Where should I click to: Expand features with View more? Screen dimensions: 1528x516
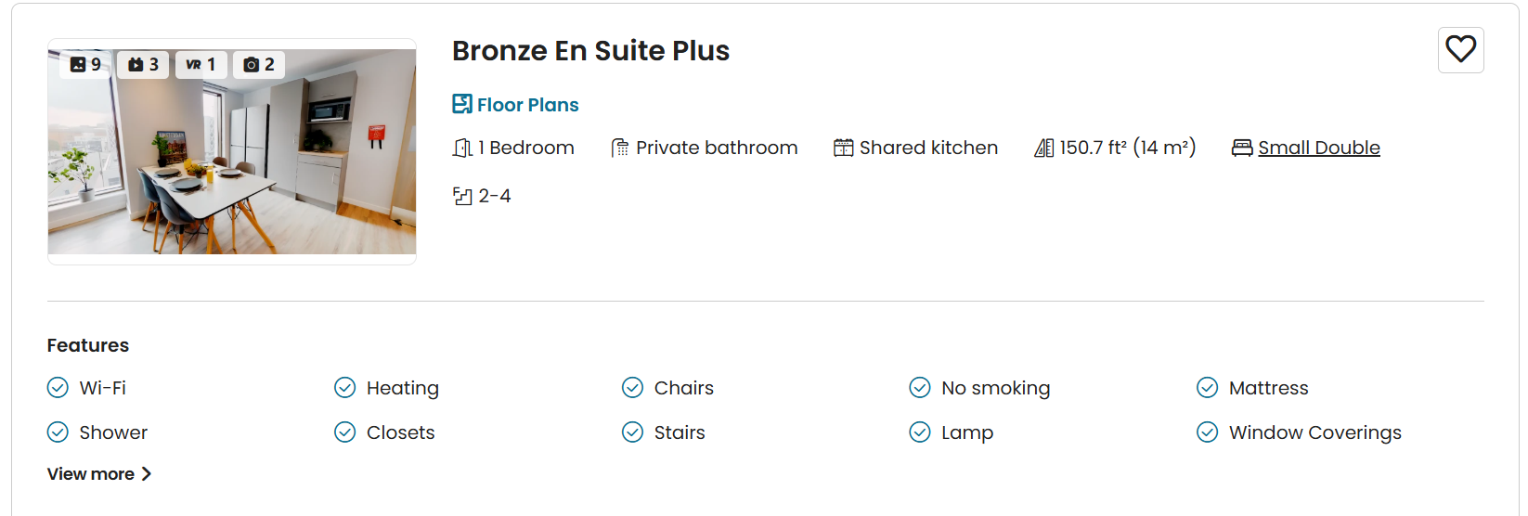pyautogui.click(x=99, y=473)
